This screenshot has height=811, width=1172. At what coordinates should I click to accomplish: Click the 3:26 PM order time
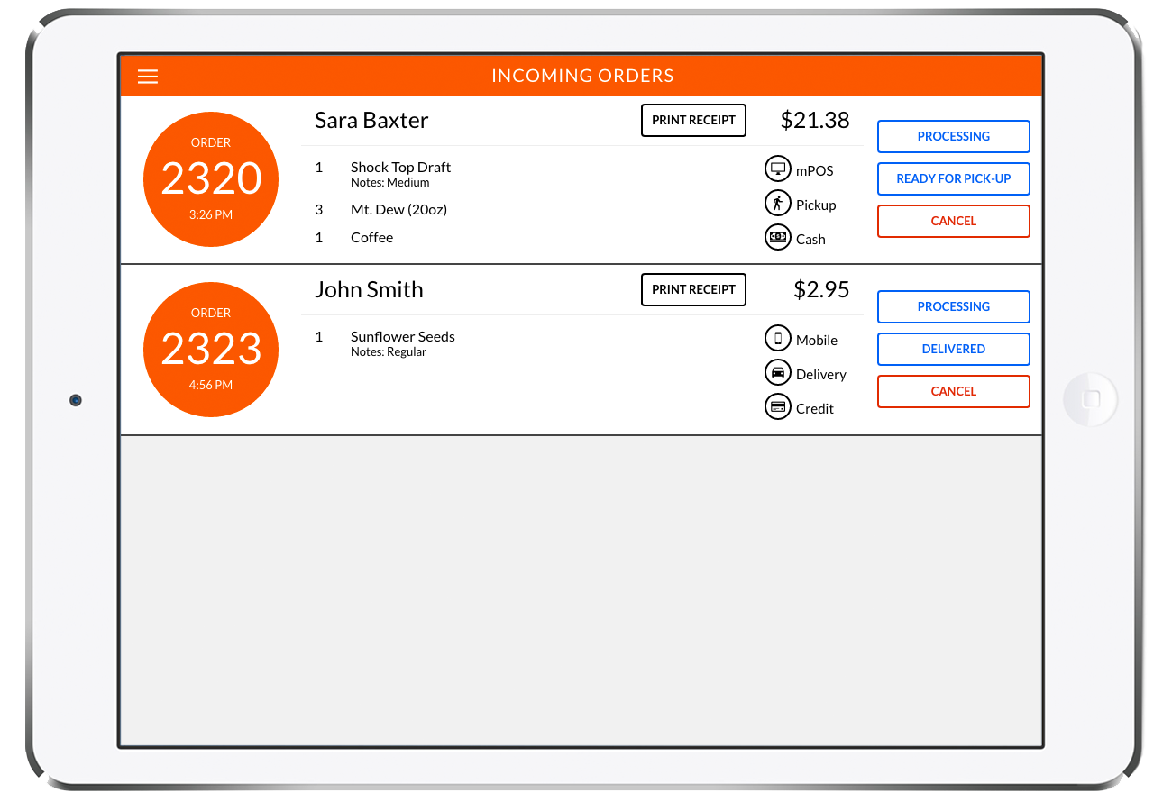click(x=211, y=214)
